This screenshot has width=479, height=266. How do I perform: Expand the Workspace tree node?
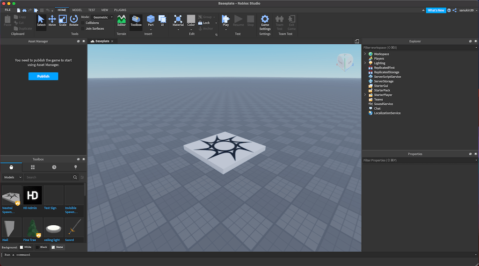(x=365, y=54)
